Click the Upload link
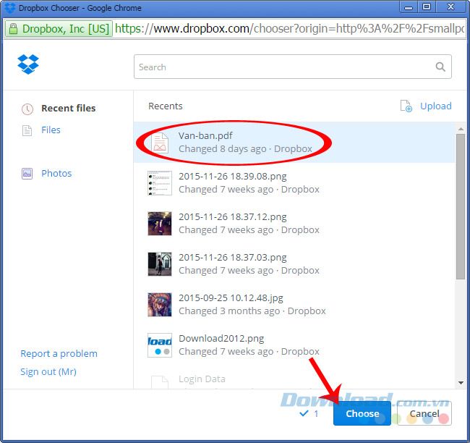The width and height of the screenshot is (470, 443). 435,106
